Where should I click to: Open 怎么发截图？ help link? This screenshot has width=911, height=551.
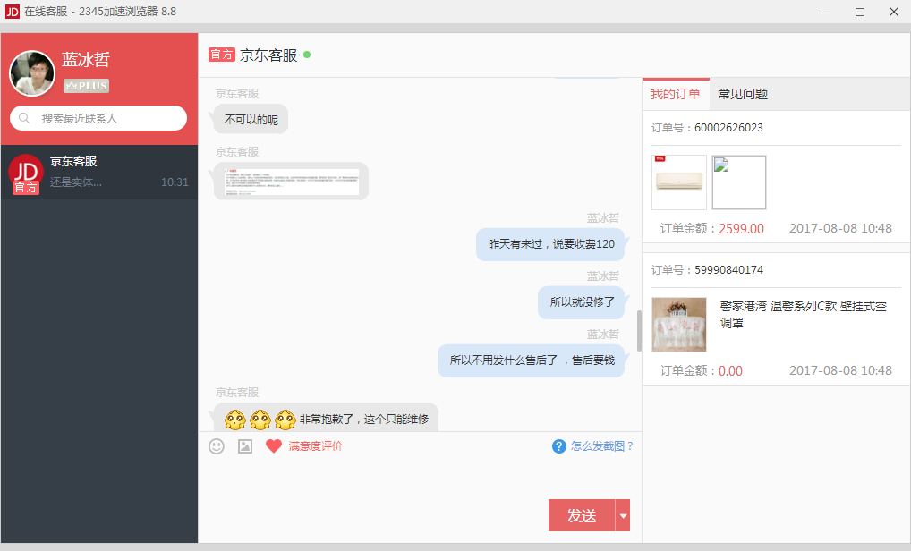(x=602, y=446)
